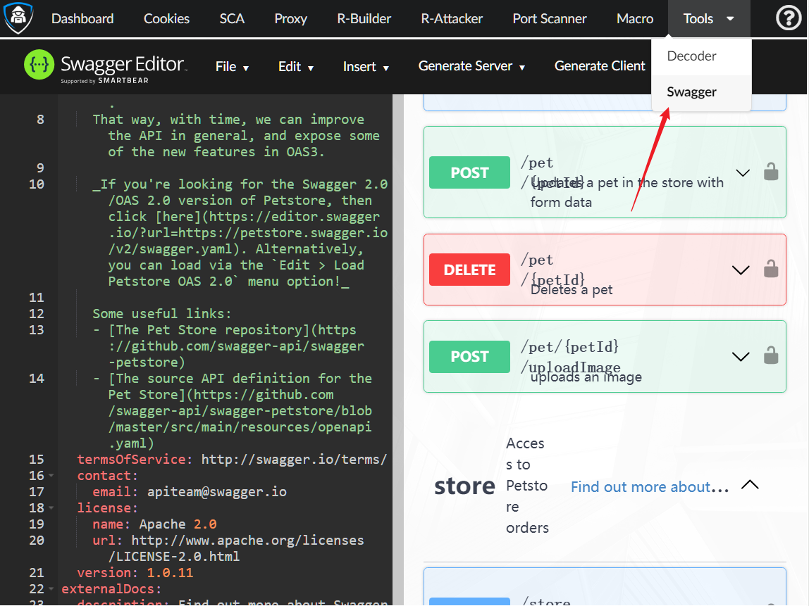Click the 'Find out more about' link
This screenshot has width=809, height=606.
648,487
